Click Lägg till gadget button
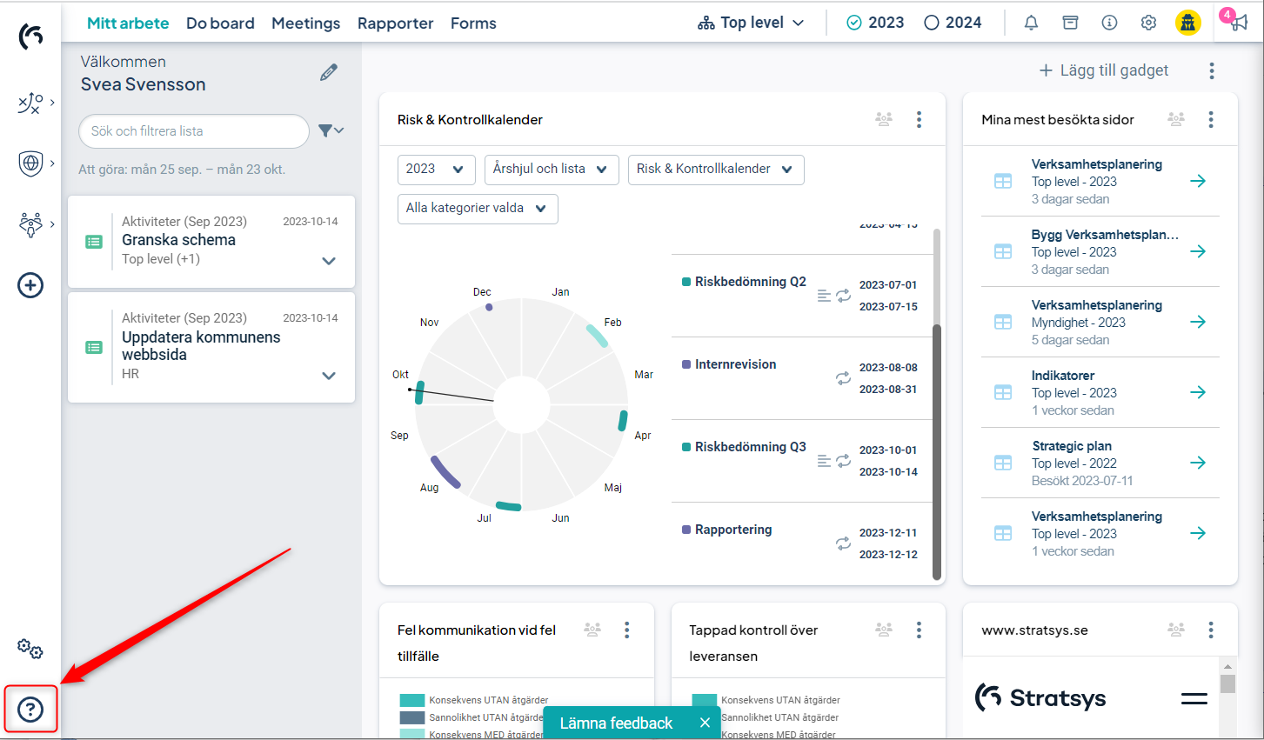 (1104, 70)
